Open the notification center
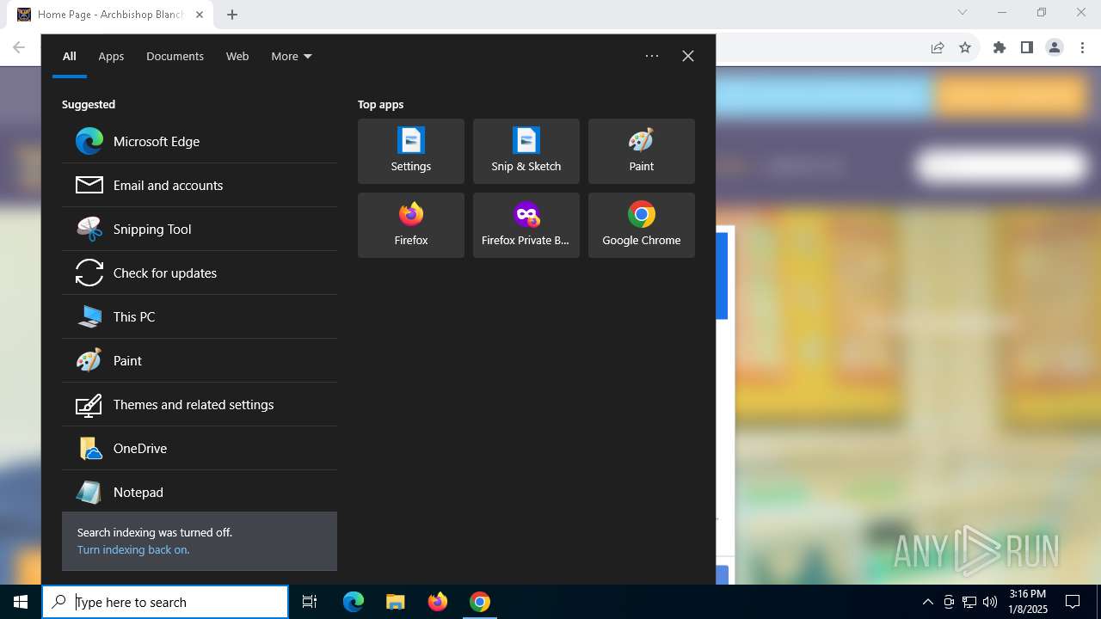This screenshot has width=1101, height=619. coord(1073,602)
